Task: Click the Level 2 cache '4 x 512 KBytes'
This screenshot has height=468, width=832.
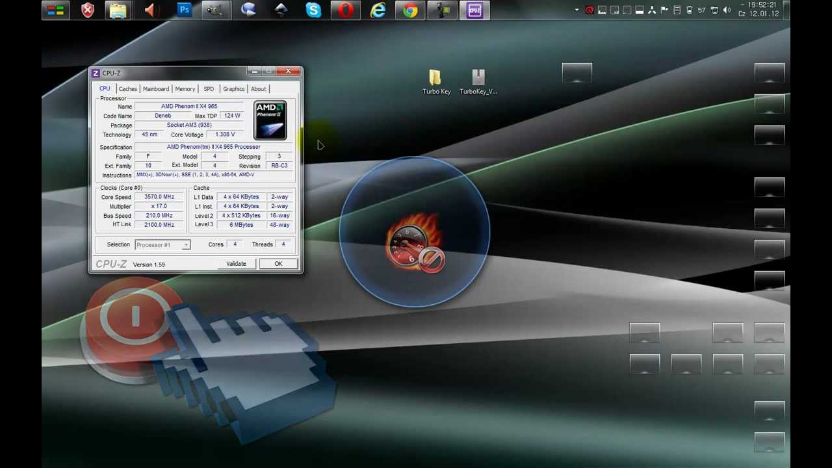Action: click(241, 216)
